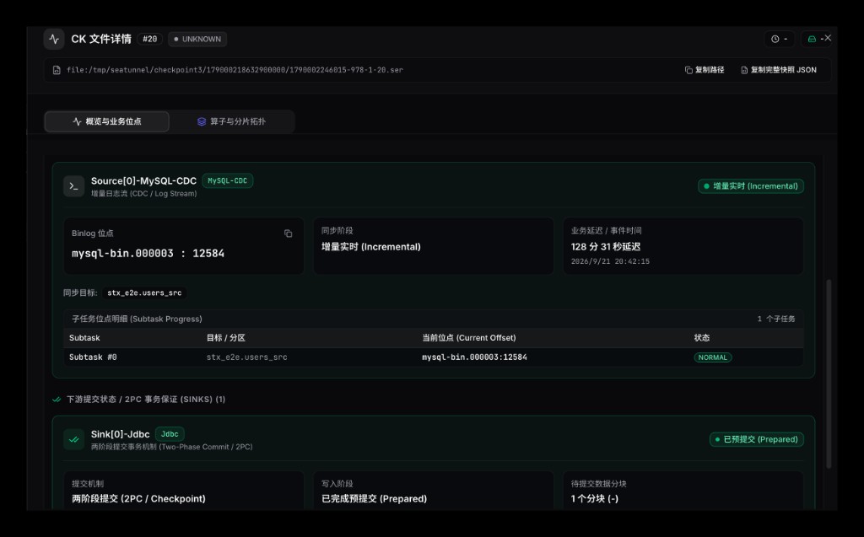The height and width of the screenshot is (537, 864).
Task: Click the 下游提交状态 / 2PC 事务保证 section heading
Action: [146, 400]
